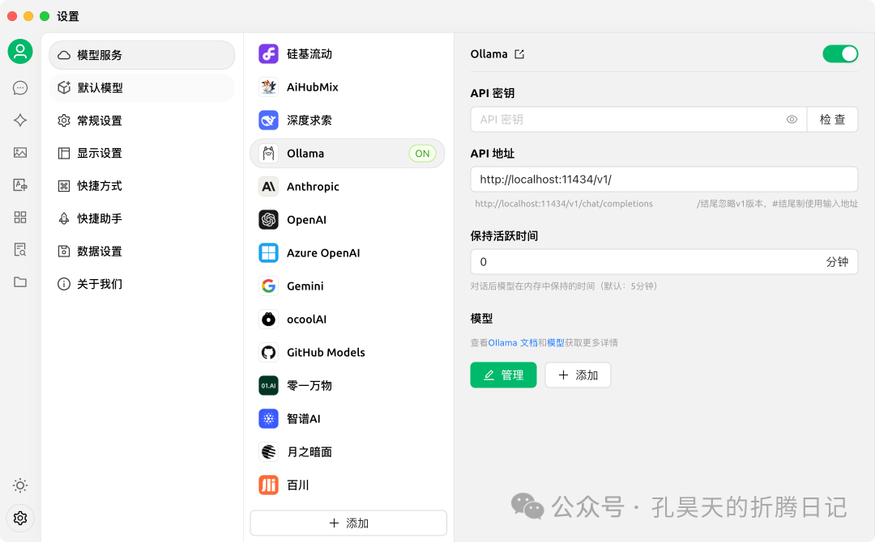Focus the 保持活跃时间 minutes field
Viewport: 875px width, 542px height.
(664, 262)
